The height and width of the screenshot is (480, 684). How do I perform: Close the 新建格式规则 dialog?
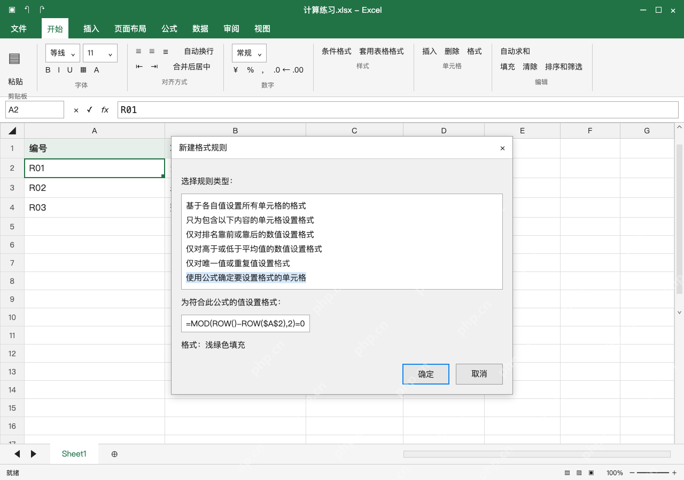point(502,148)
